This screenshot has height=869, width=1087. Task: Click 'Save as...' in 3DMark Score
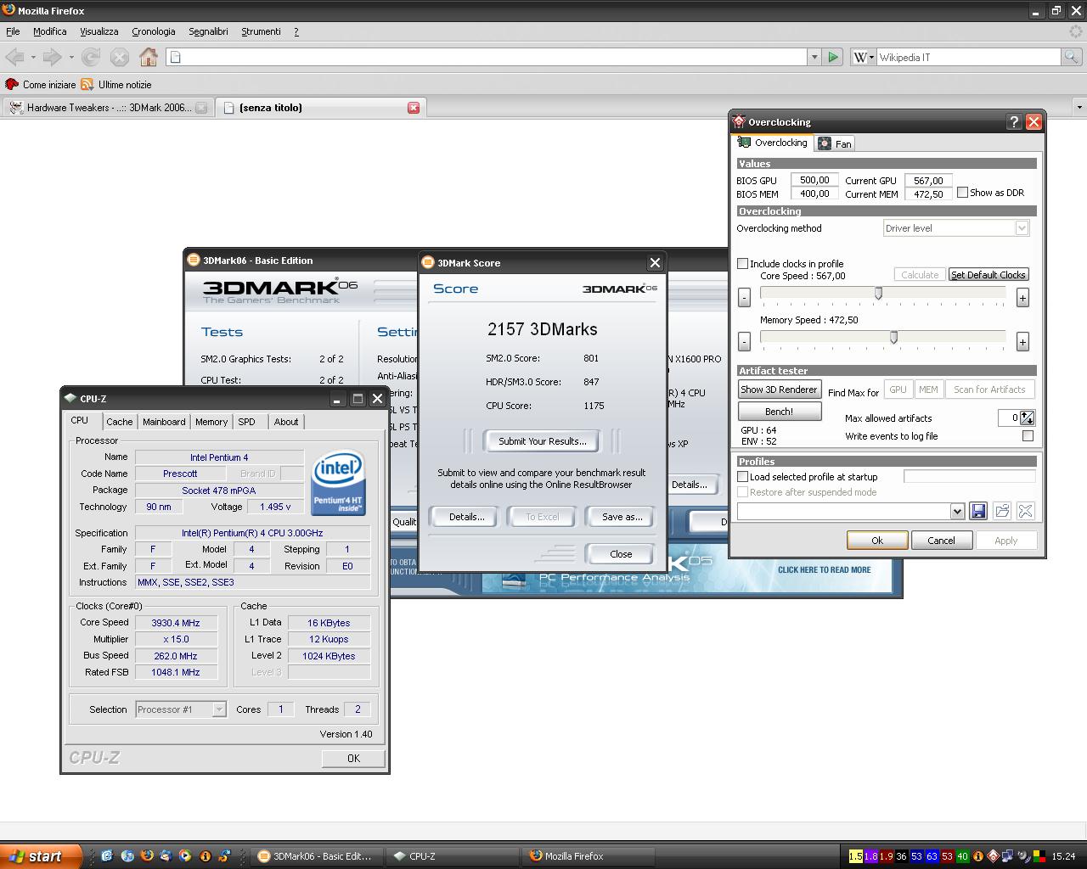tap(622, 517)
